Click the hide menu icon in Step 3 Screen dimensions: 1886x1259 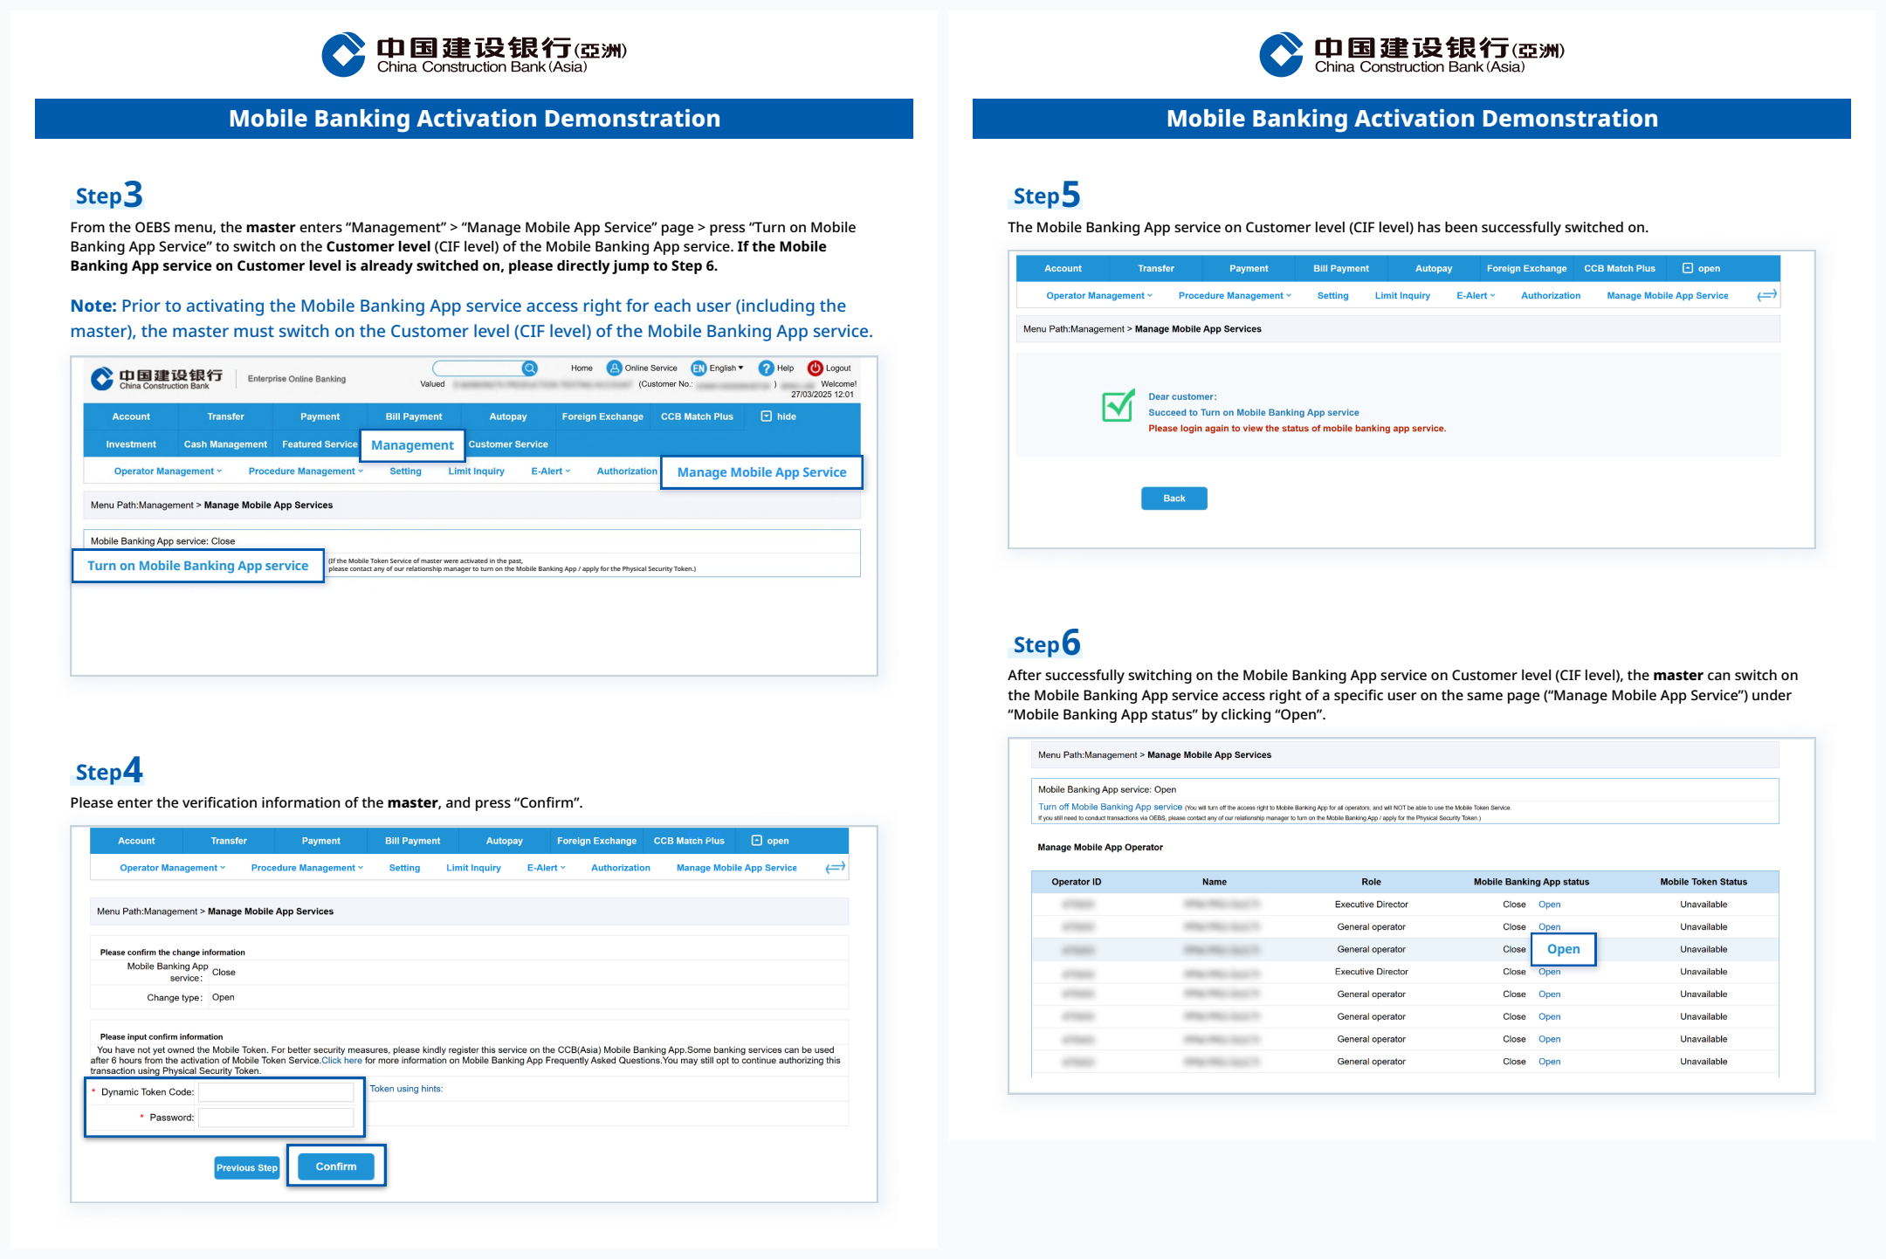tap(767, 416)
